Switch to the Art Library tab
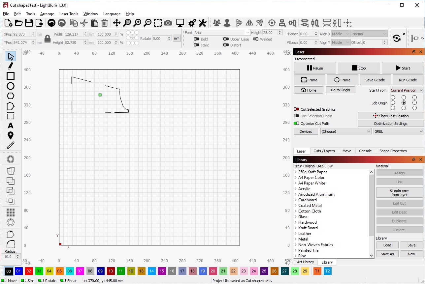 (x=306, y=262)
